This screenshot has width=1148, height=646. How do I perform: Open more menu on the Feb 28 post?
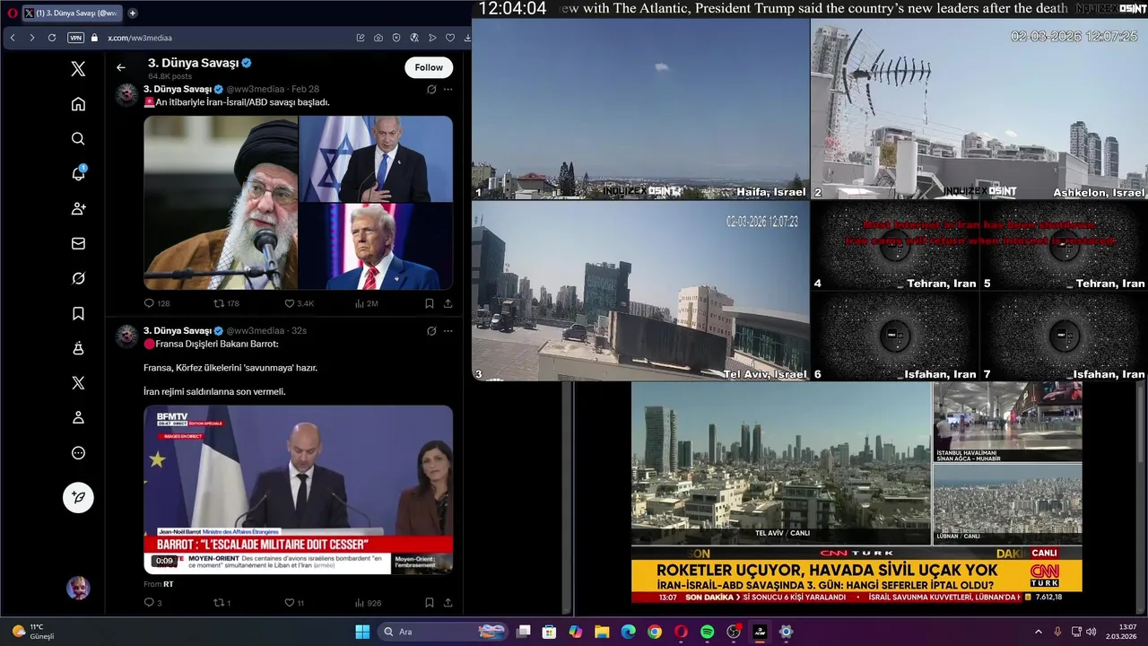(448, 90)
